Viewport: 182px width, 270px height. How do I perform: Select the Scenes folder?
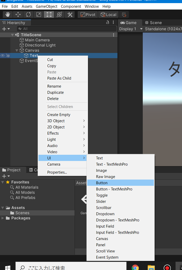(37, 213)
